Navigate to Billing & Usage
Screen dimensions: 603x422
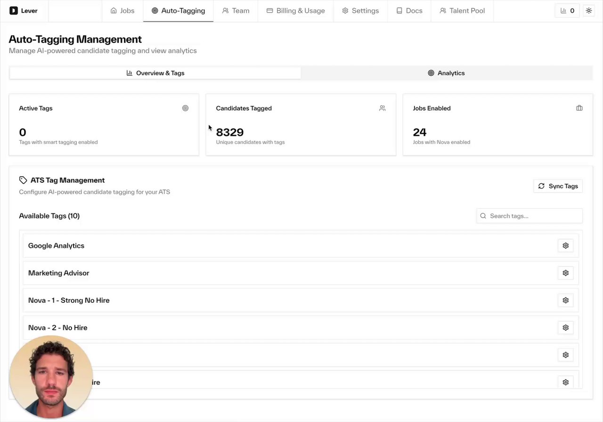pyautogui.click(x=295, y=10)
